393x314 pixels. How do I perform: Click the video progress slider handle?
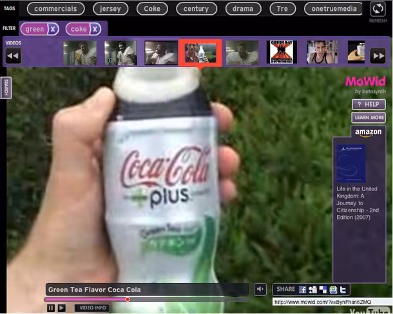128,299
